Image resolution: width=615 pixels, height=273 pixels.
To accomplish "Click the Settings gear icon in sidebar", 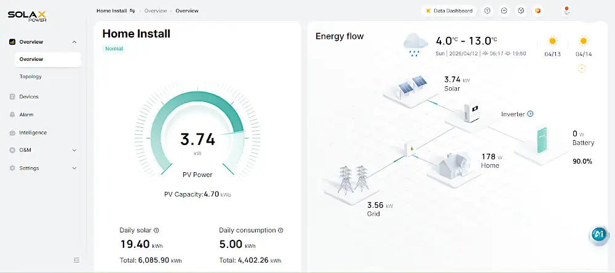I will point(12,168).
